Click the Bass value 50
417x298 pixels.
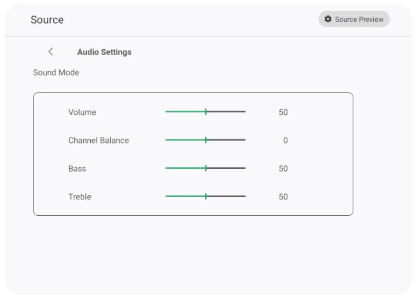coord(283,169)
